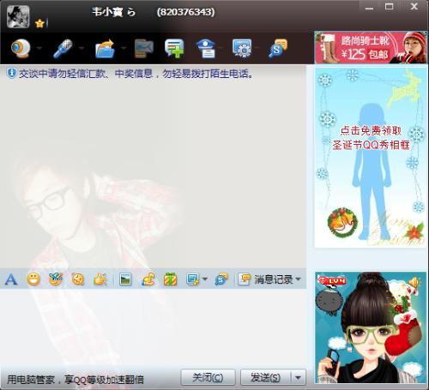Maximize the chat window
Image resolution: width=429 pixels, height=390 pixels.
point(390,7)
